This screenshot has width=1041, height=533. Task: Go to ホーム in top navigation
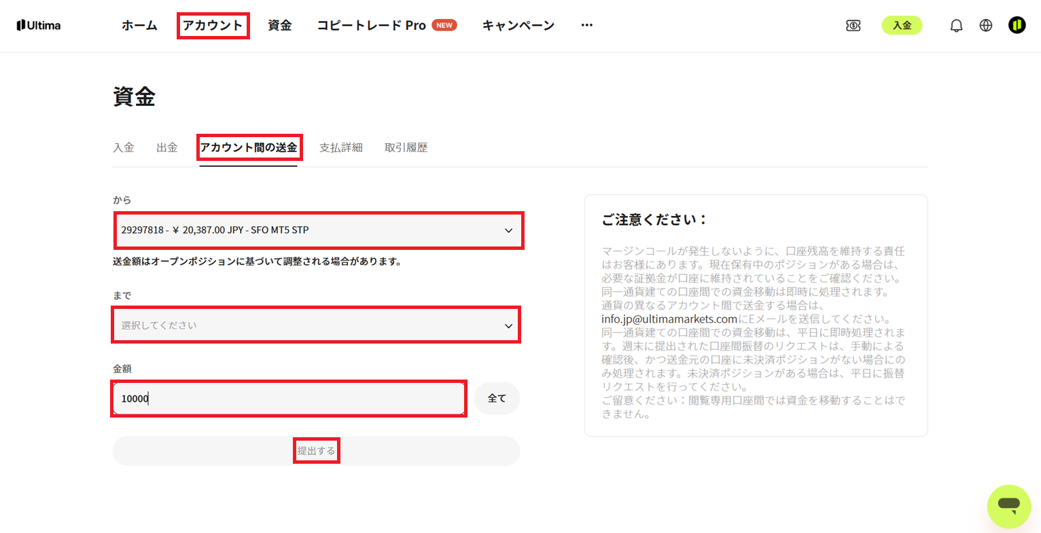[x=139, y=25]
